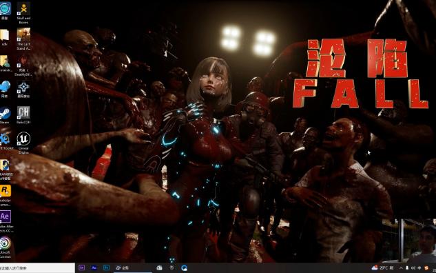The width and height of the screenshot is (436, 273).
Task: Open the weather temperature widget in taskbar
Action: point(382,267)
